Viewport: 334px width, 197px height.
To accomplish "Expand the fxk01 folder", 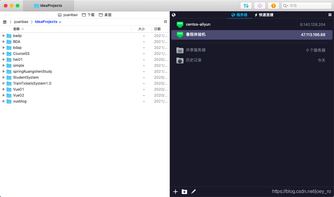I will pos(4,59).
